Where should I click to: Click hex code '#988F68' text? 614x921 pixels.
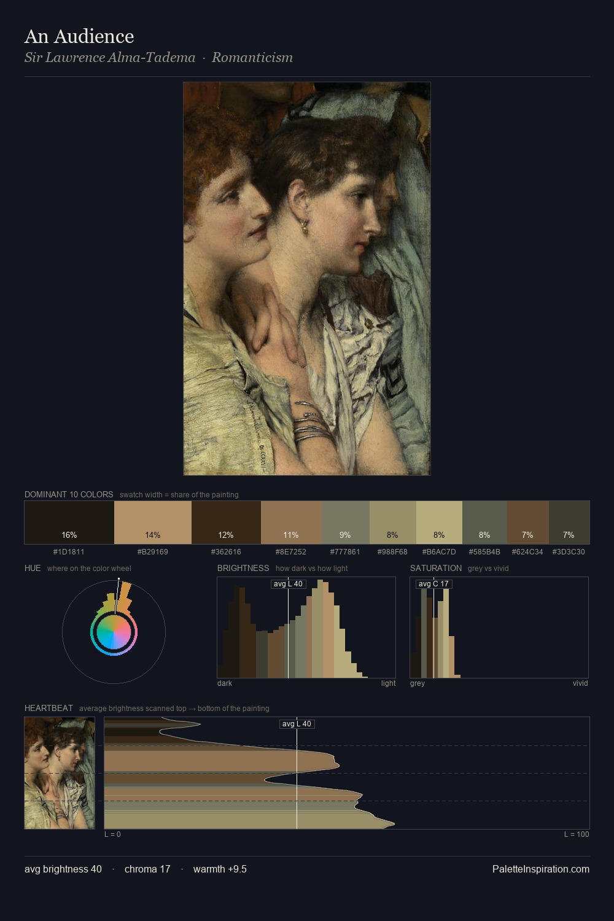pyautogui.click(x=392, y=552)
